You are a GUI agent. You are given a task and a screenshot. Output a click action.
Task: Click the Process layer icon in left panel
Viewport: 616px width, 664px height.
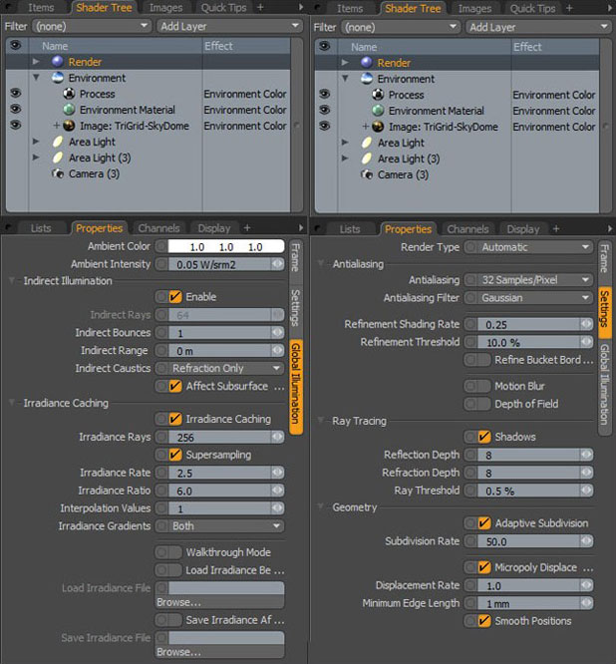pyautogui.click(x=69, y=94)
